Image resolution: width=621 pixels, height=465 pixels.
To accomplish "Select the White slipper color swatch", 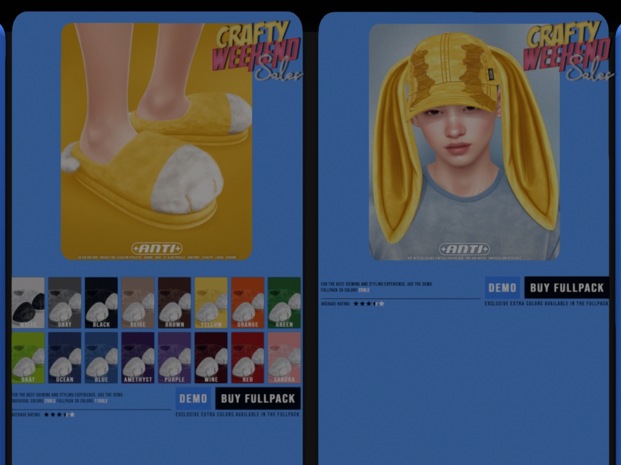I will pos(28,303).
